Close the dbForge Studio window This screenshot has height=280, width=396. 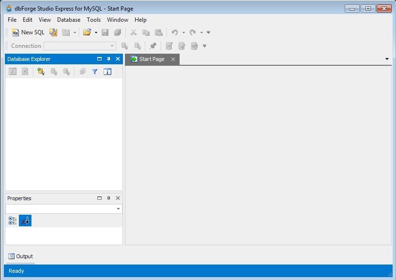384,9
